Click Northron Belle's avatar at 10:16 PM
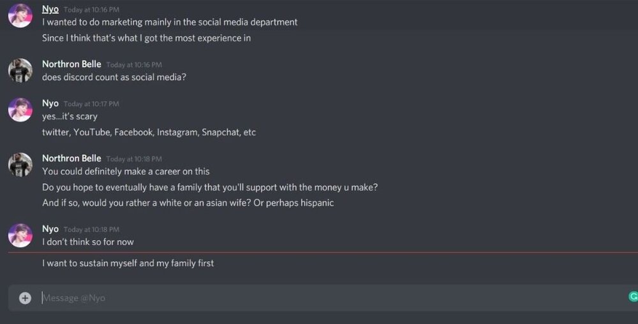Viewport: 638px width, 324px height. click(20, 71)
